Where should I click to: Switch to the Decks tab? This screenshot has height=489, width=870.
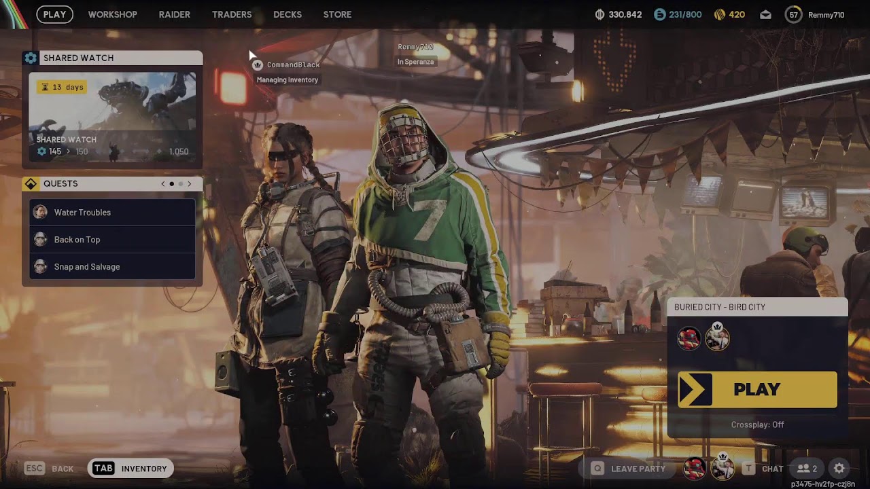(x=288, y=14)
